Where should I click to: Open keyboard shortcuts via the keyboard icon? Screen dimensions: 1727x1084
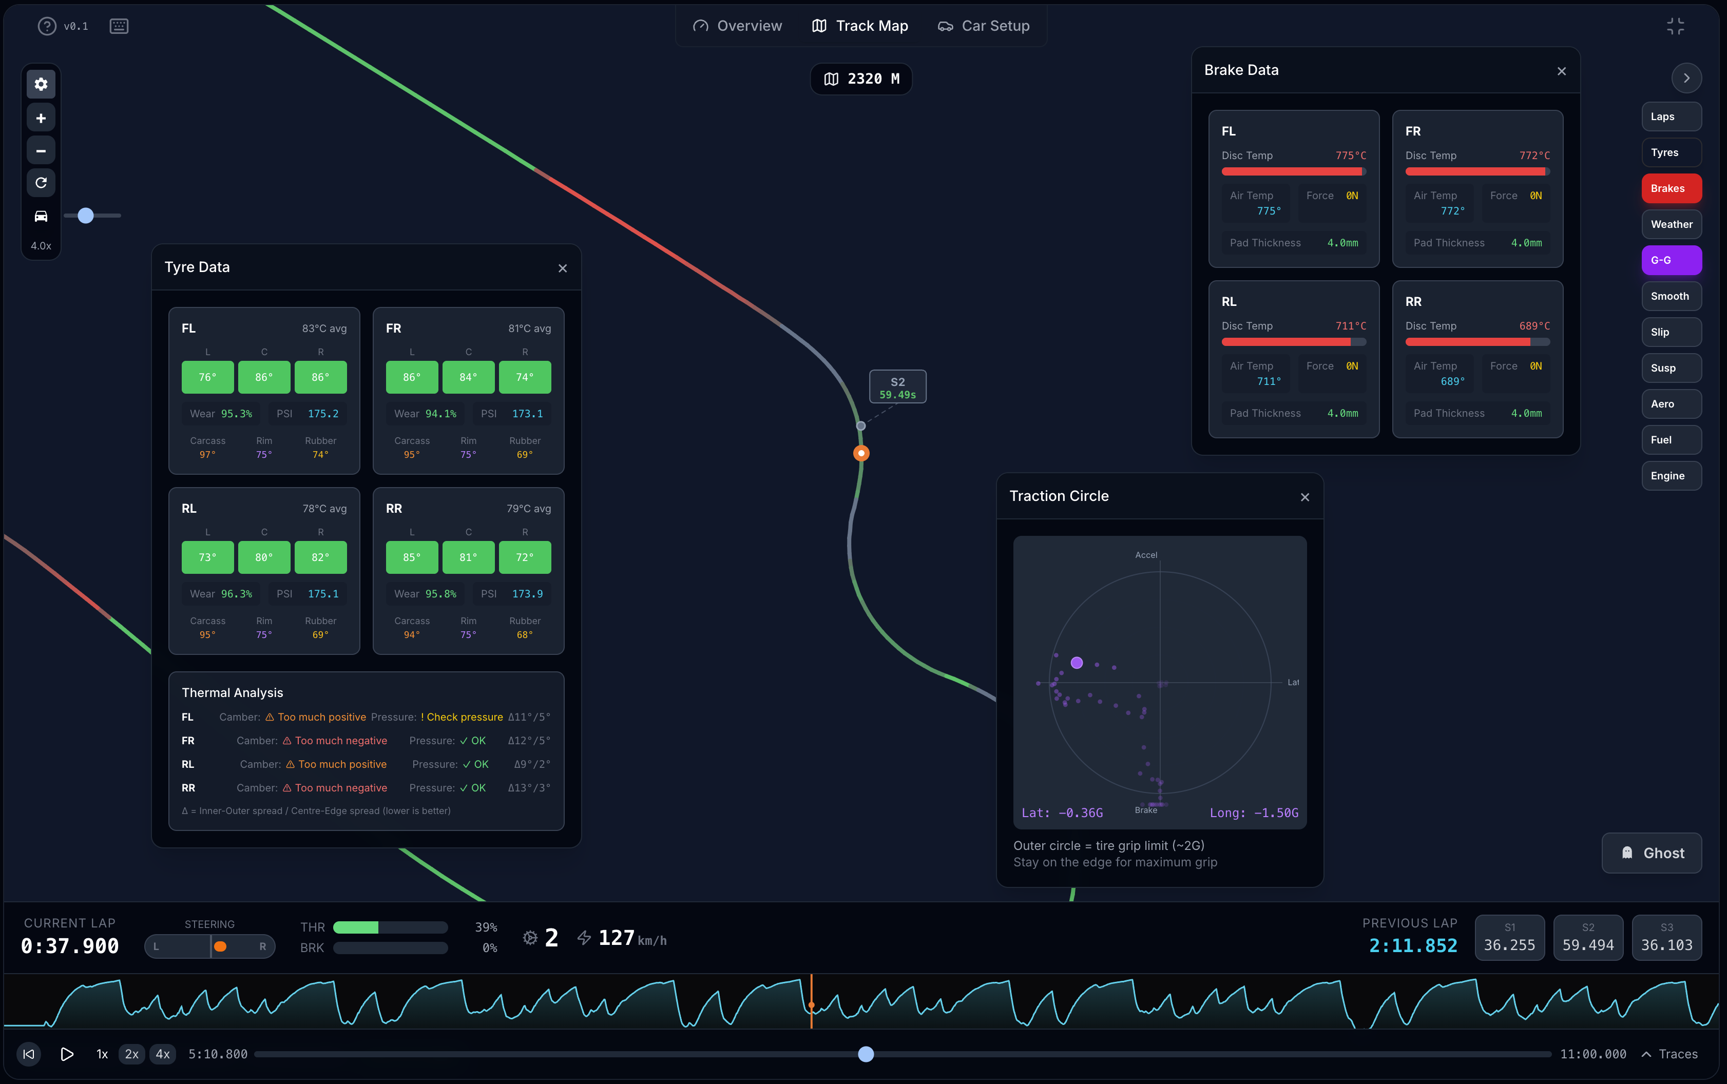[118, 26]
